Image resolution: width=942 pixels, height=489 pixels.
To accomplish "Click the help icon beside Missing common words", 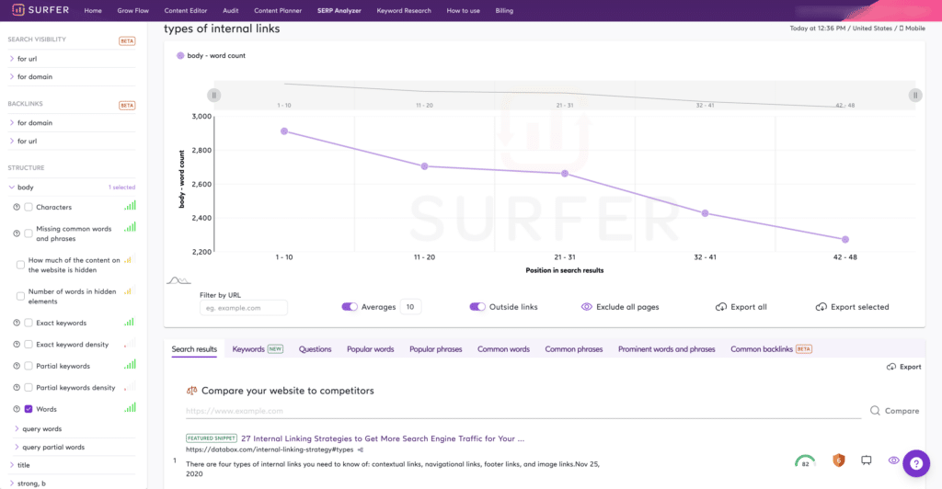I will click(17, 233).
